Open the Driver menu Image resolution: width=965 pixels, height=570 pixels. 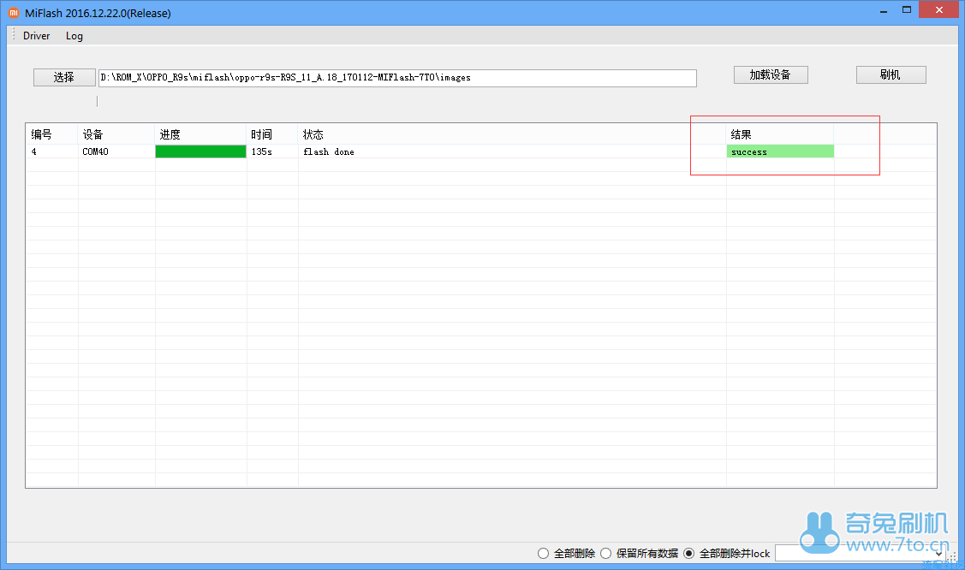(36, 36)
